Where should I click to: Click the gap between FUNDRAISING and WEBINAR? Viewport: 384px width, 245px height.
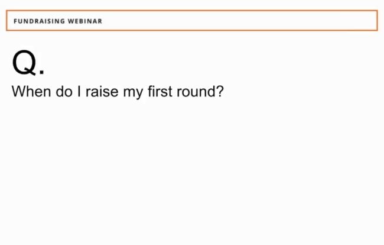click(66, 21)
